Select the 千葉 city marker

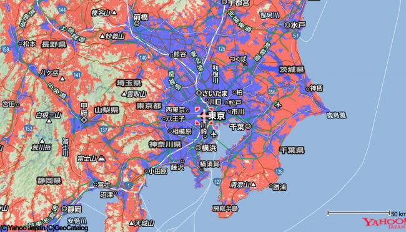[249, 126]
